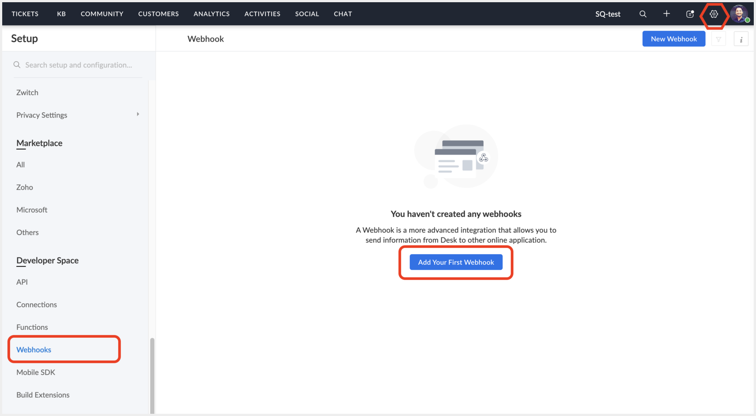This screenshot has height=416, width=756.
Task: Open the notifications icon in header
Action: coord(690,14)
